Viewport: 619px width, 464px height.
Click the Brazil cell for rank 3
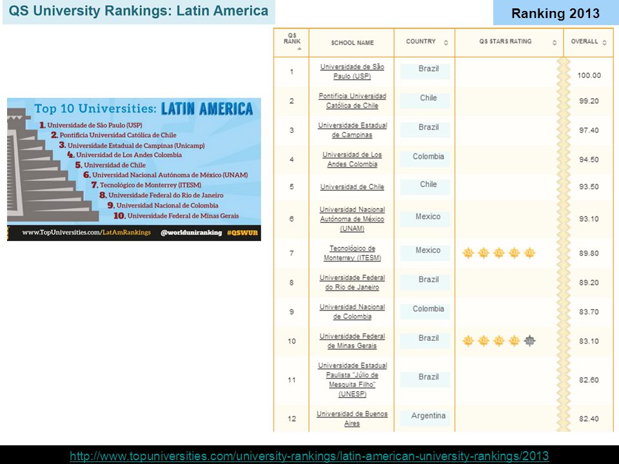pos(425,130)
